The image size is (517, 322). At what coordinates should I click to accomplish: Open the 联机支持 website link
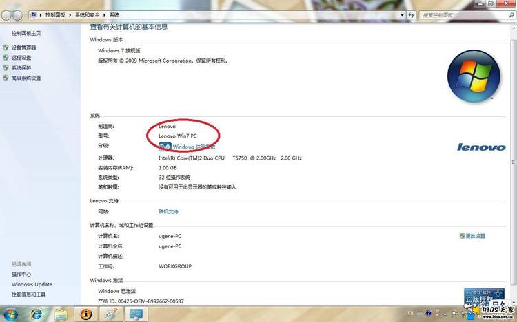168,211
